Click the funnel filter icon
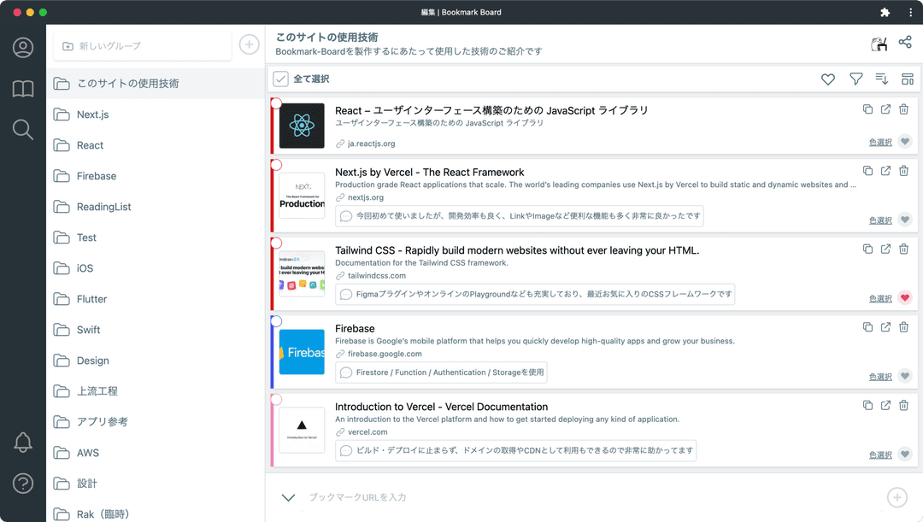This screenshot has width=923, height=522. tap(855, 79)
